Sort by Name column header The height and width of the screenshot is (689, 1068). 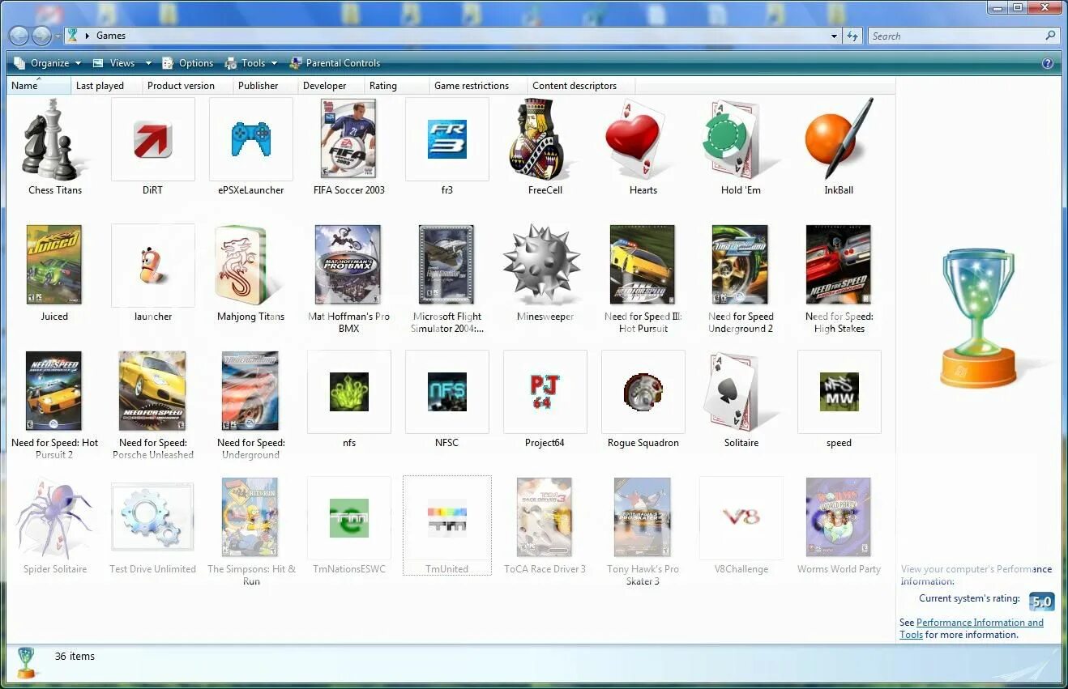click(x=39, y=86)
